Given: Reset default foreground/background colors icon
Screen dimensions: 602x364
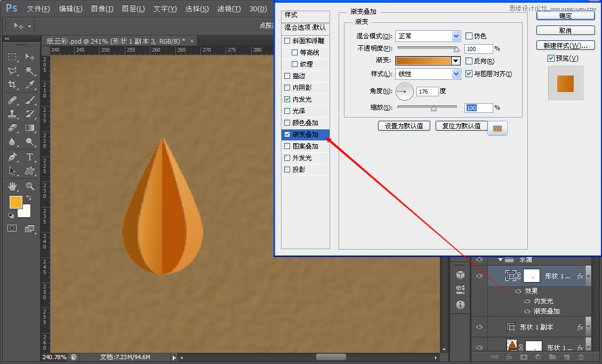Looking at the screenshot, I should [11, 216].
